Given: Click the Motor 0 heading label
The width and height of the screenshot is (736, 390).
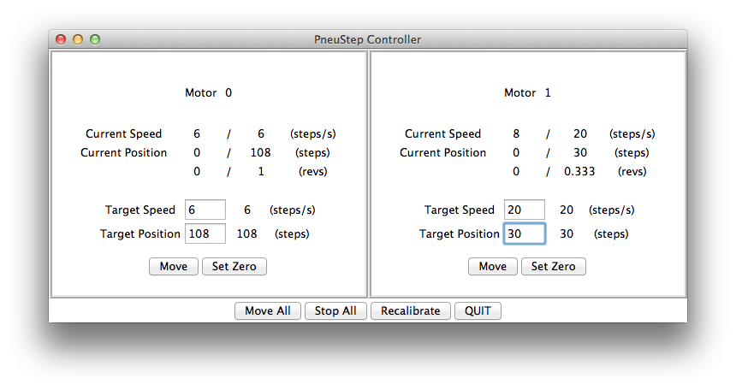Looking at the screenshot, I should pyautogui.click(x=209, y=93).
